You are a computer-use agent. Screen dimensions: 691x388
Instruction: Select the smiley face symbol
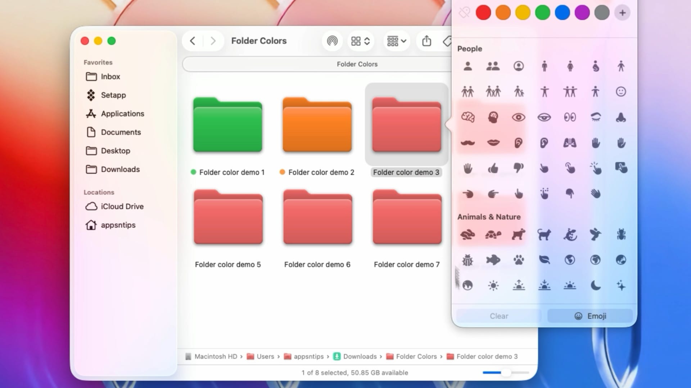[x=621, y=92]
